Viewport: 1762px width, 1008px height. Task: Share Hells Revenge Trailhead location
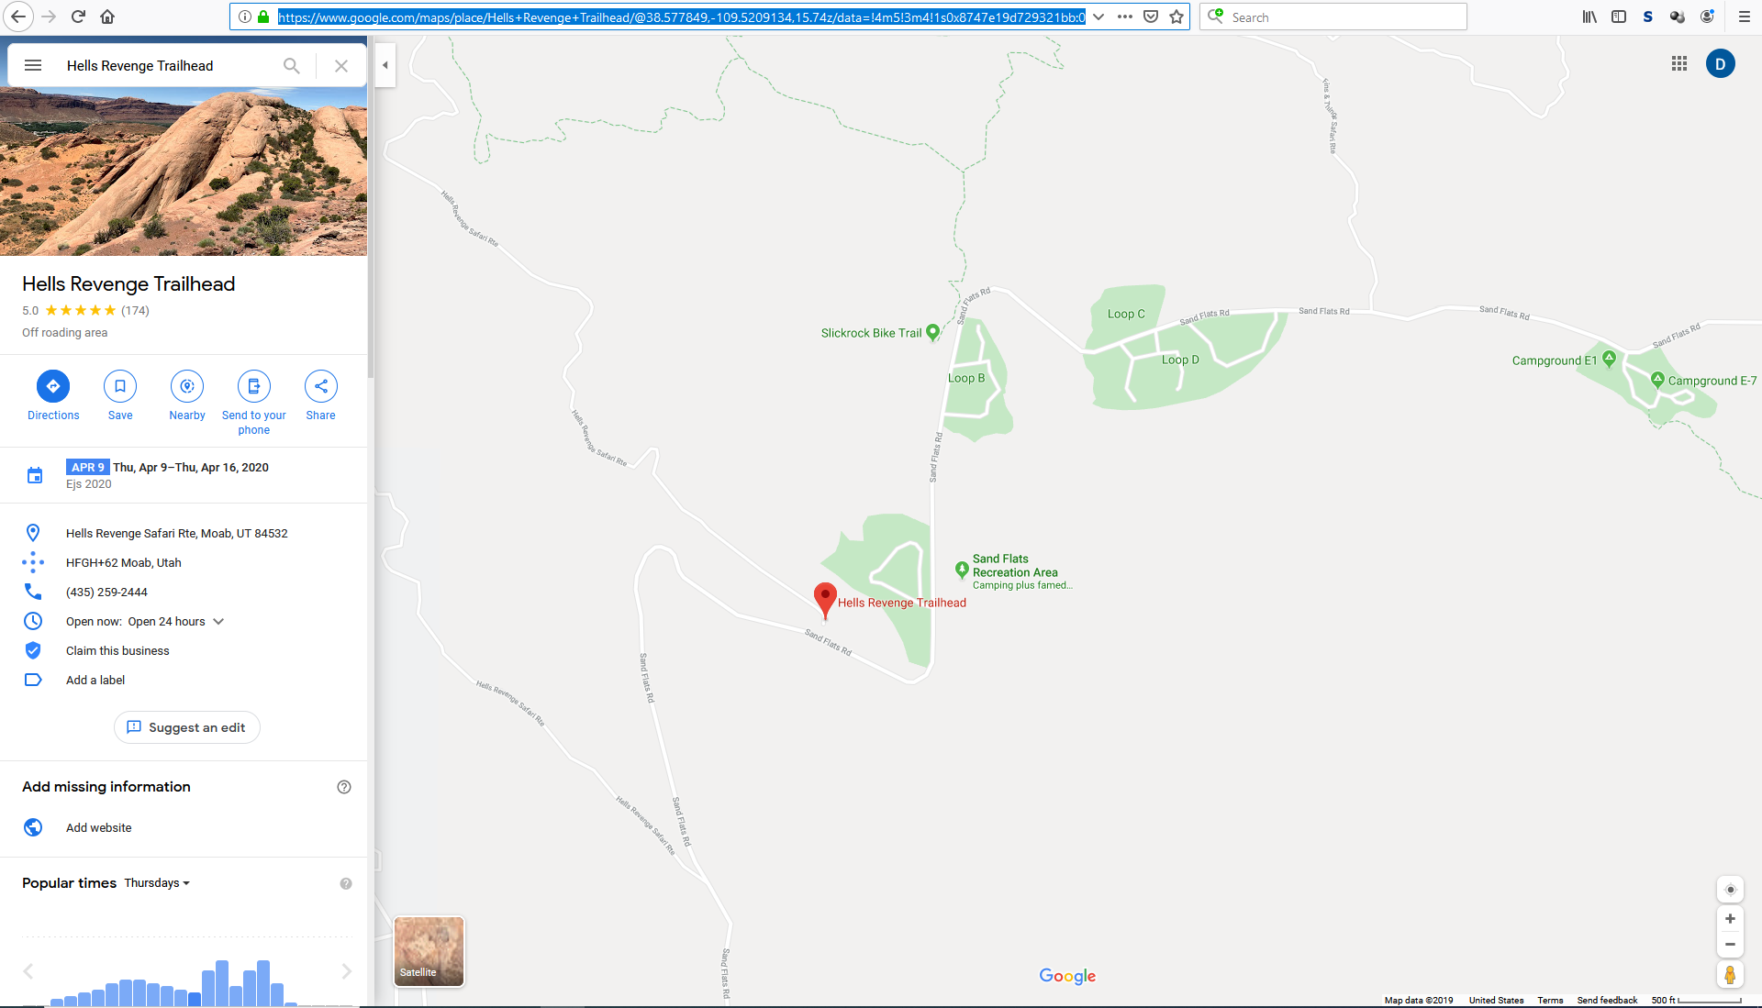[x=321, y=386]
